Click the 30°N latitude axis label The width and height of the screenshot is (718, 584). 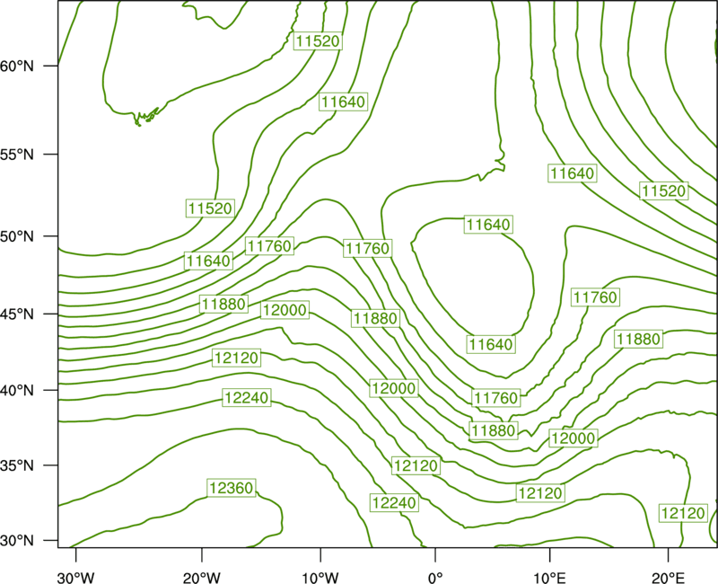tap(17, 541)
